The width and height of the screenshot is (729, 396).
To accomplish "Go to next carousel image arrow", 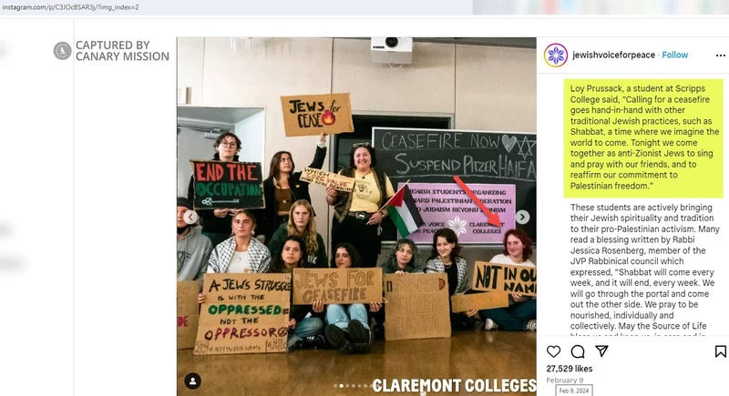I will tap(522, 217).
